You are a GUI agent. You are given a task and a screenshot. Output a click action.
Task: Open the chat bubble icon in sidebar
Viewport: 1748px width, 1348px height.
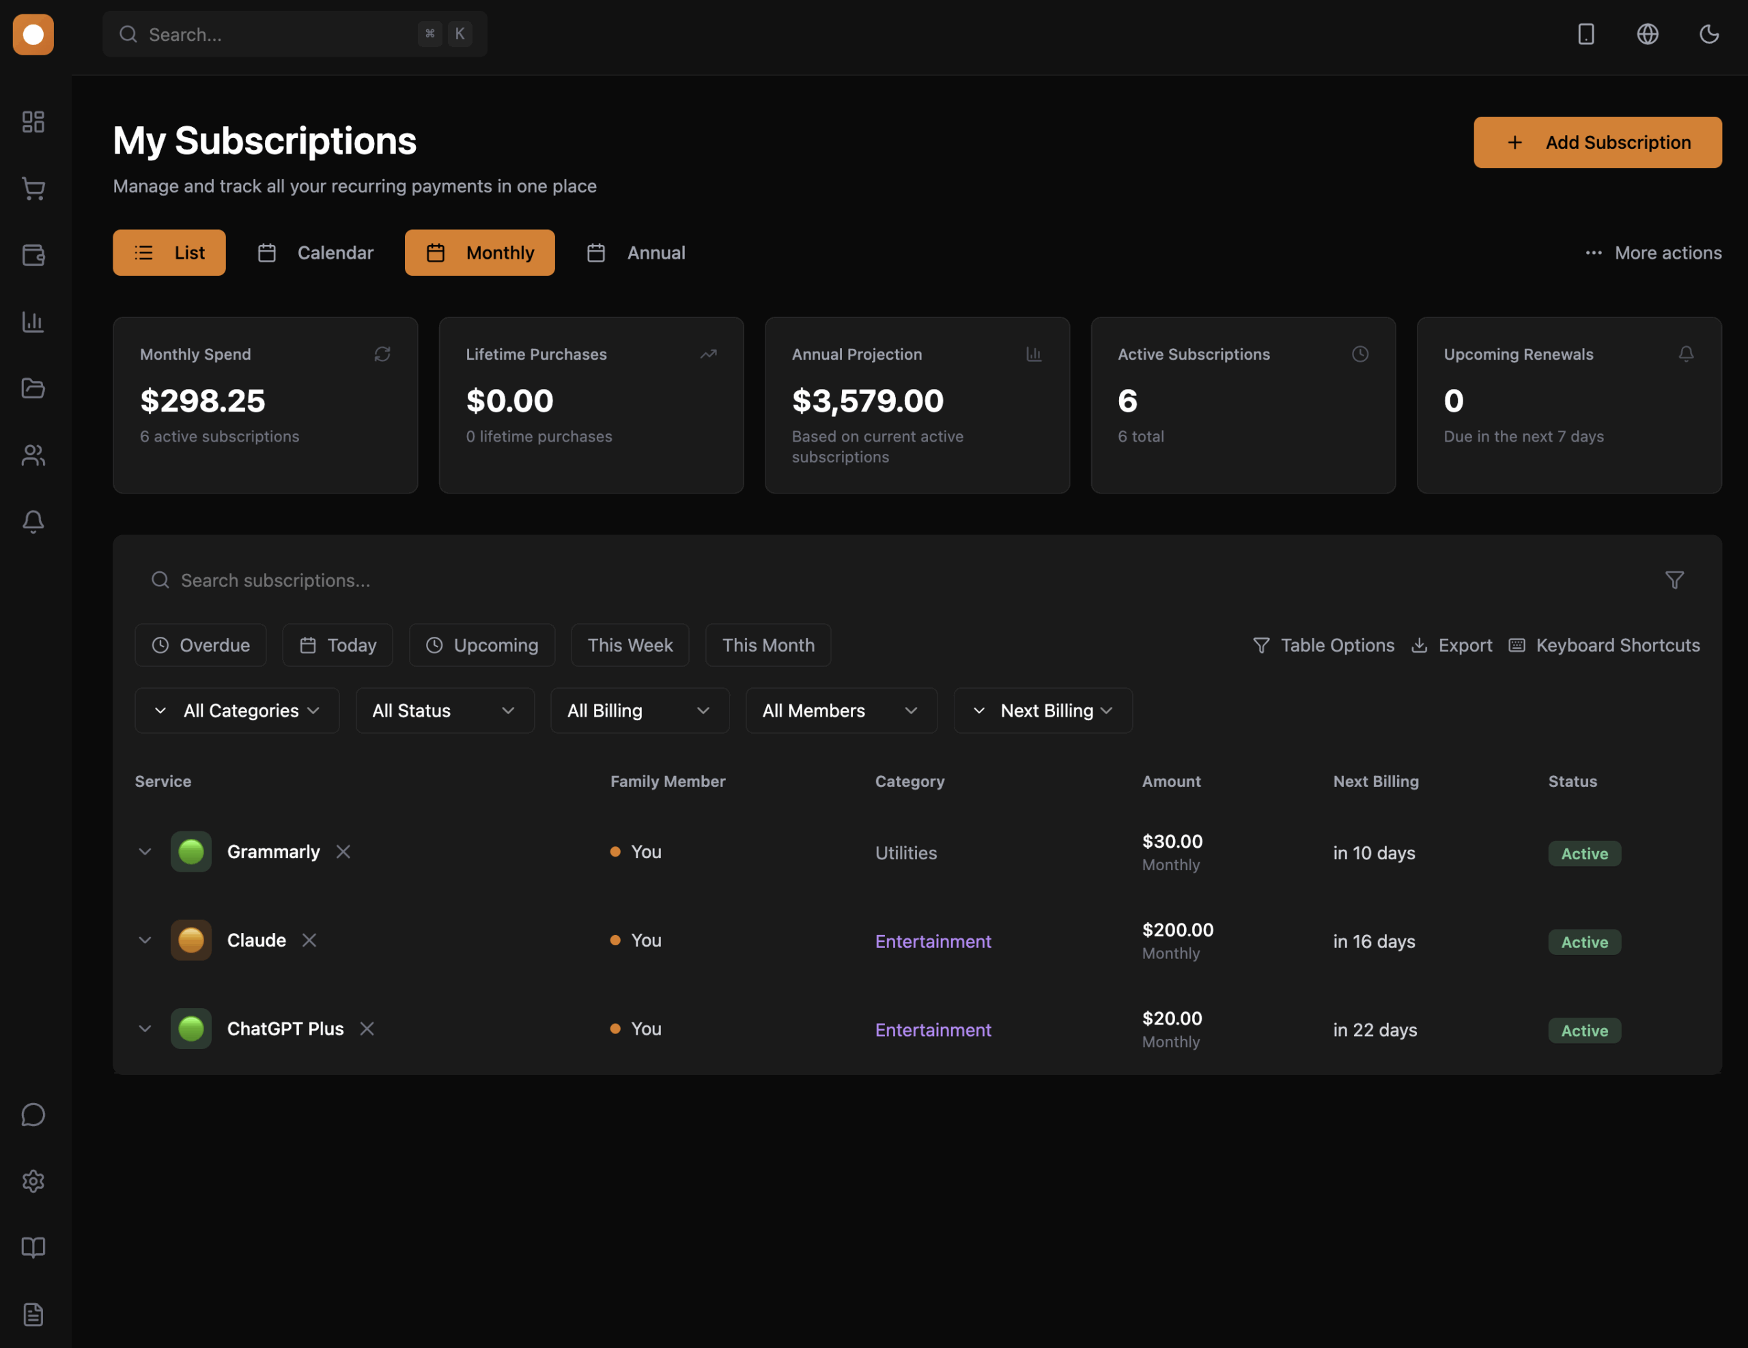[33, 1115]
